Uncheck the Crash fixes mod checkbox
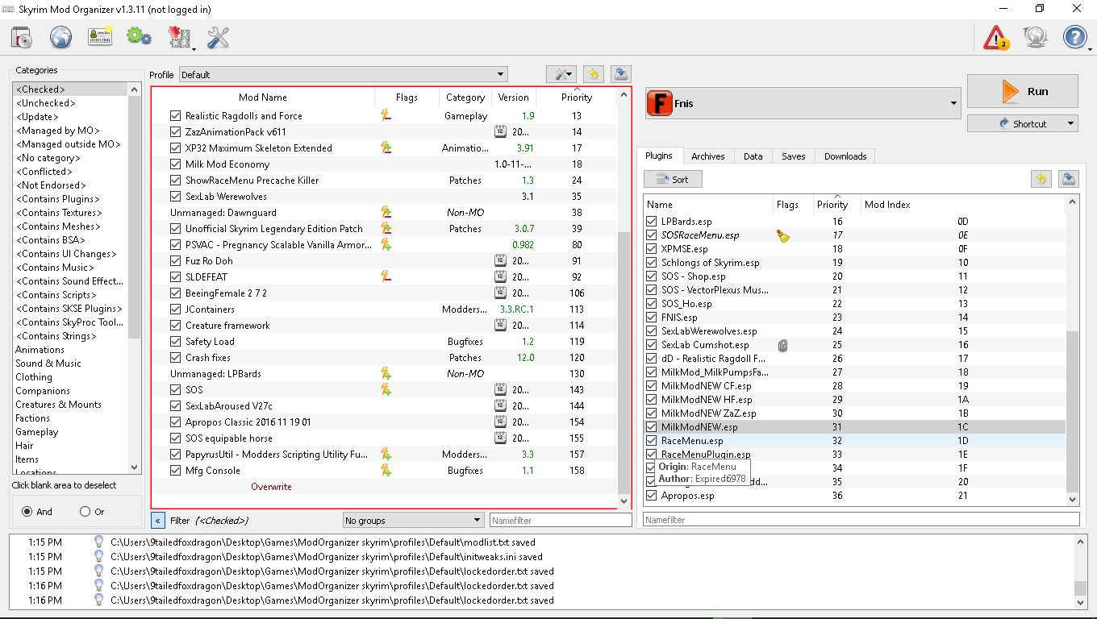The height and width of the screenshot is (619, 1097). pos(176,358)
